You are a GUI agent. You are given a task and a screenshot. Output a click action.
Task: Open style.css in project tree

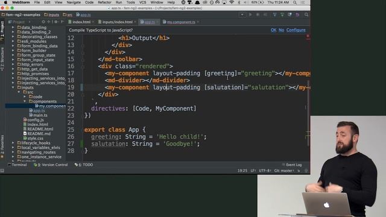click(33, 138)
